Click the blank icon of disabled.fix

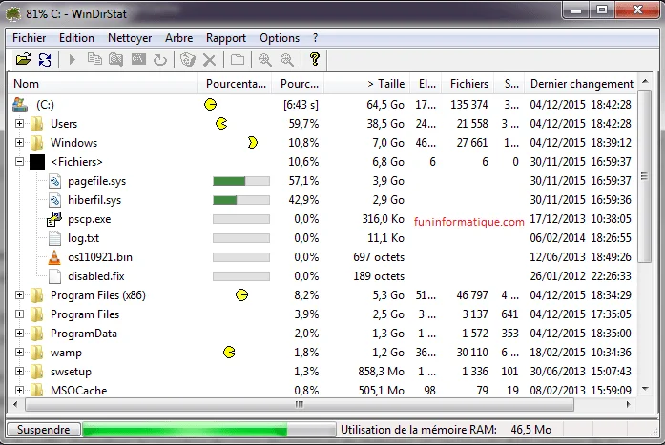(x=54, y=276)
